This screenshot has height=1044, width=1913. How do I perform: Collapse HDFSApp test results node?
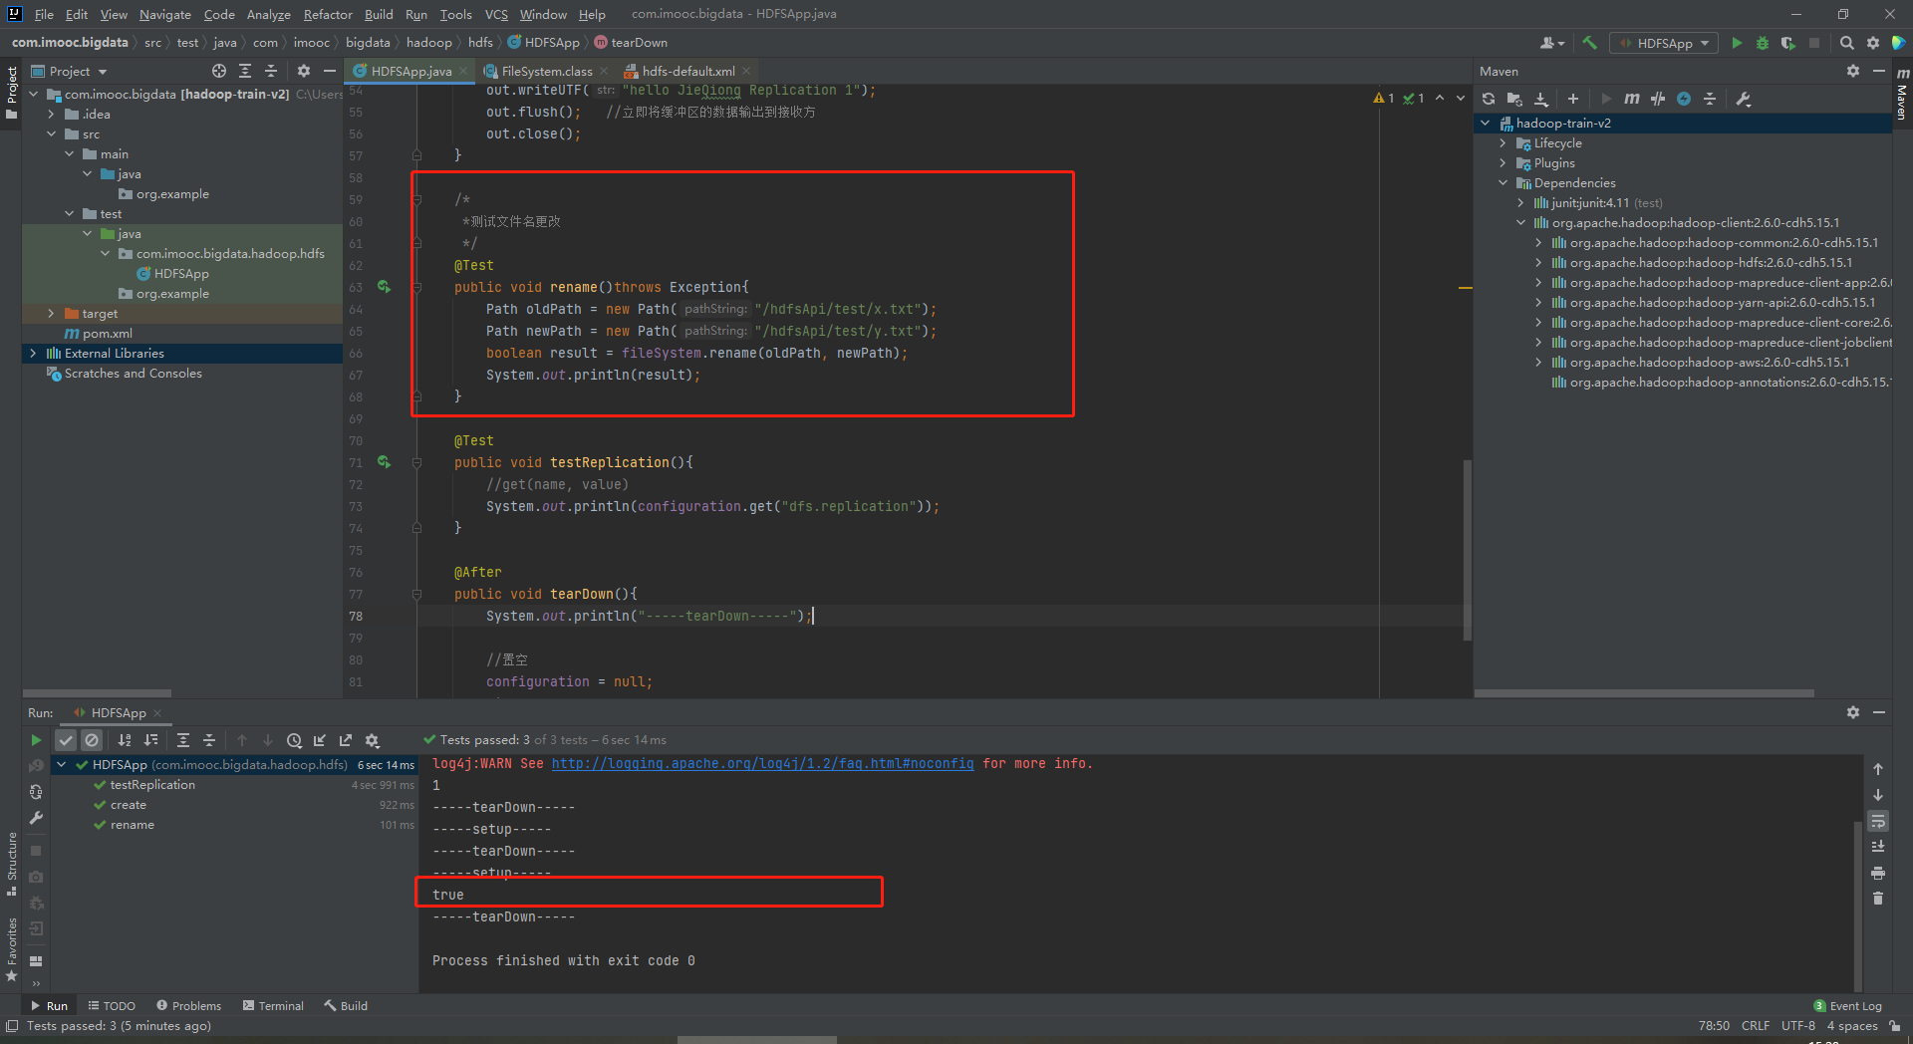pyautogui.click(x=62, y=765)
